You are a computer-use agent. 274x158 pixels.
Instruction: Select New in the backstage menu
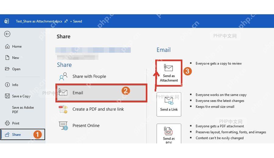click(16, 58)
